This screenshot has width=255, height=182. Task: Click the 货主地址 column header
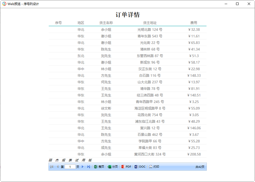150,23
